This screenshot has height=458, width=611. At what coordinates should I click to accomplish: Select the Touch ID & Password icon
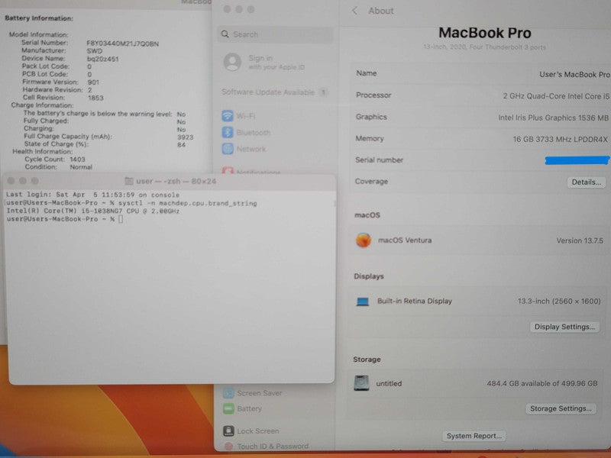pyautogui.click(x=228, y=447)
